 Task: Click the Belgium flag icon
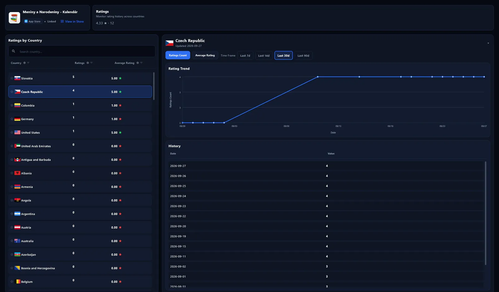click(x=17, y=281)
